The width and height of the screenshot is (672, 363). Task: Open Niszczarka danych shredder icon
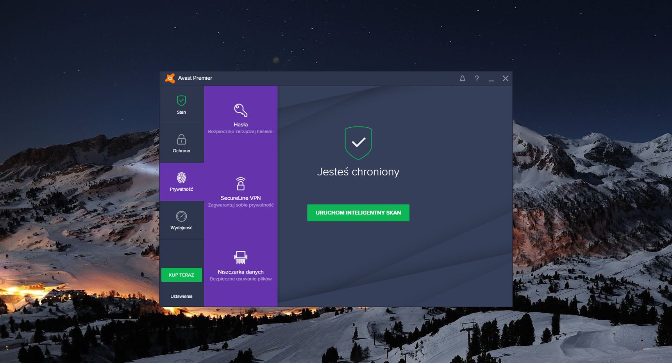[241, 257]
